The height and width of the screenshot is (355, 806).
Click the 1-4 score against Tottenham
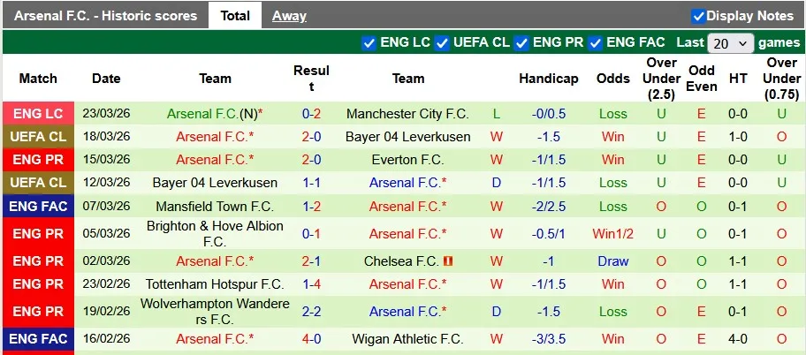click(311, 284)
